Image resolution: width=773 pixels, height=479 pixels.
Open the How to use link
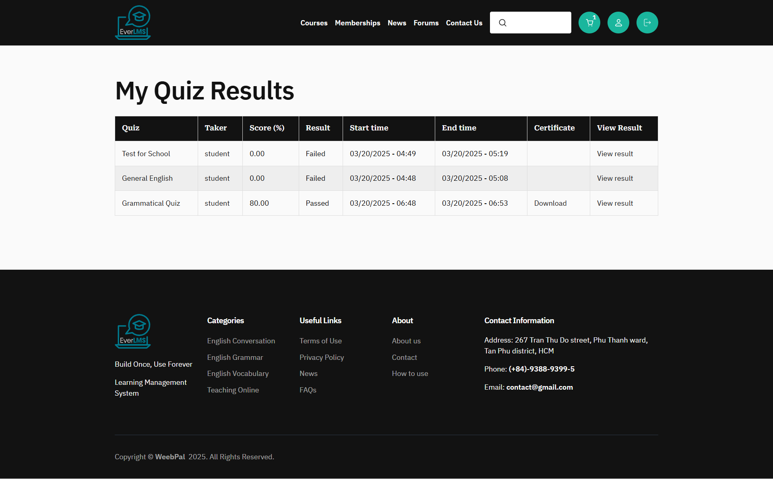coord(409,374)
